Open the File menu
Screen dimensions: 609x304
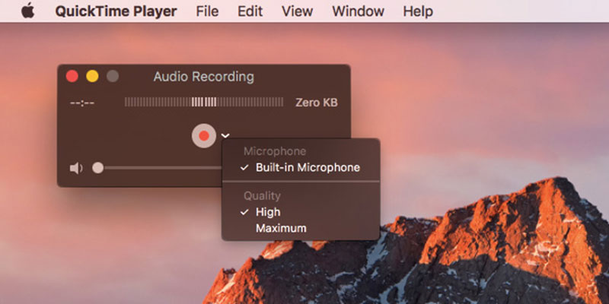207,11
